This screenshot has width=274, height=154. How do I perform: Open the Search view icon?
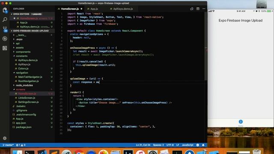(x=5, y=20)
